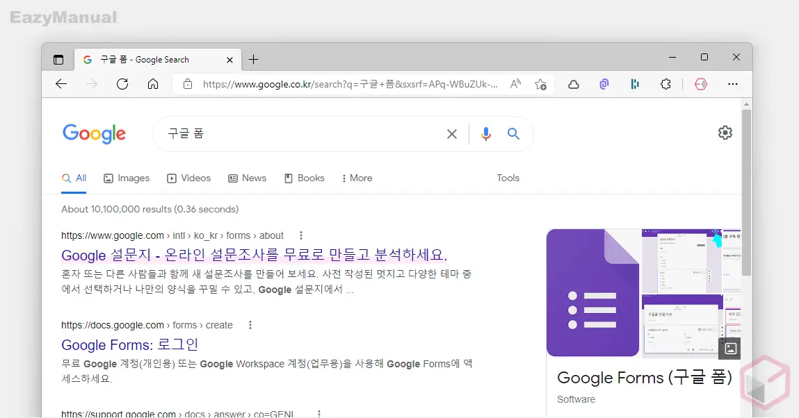Image resolution: width=799 pixels, height=418 pixels.
Task: Expand the More search options
Action: (357, 178)
